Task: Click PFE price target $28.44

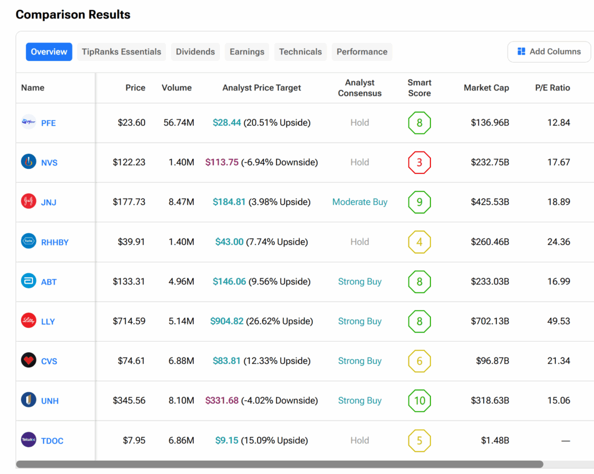Action: 227,122
